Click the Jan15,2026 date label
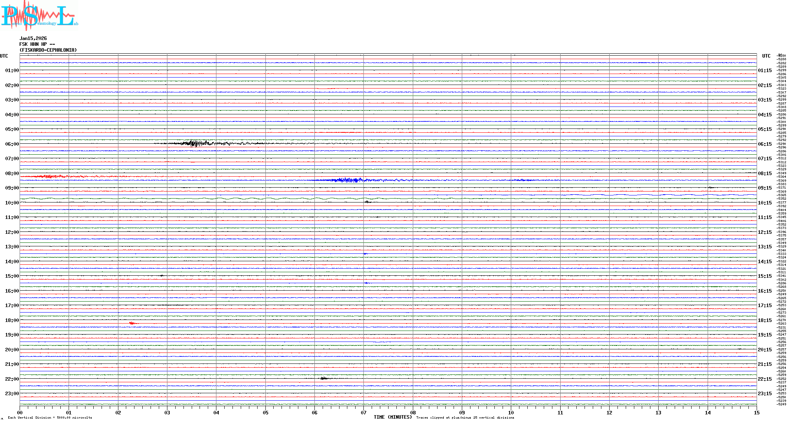Screen dimensions: 788x423 click(33, 38)
